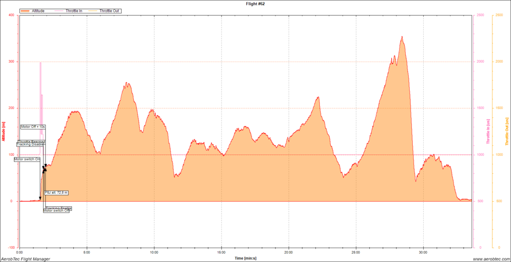Screen dimensions: 511x262
Task: Toggle the Throttle Out legend entry
Action: [109, 10]
